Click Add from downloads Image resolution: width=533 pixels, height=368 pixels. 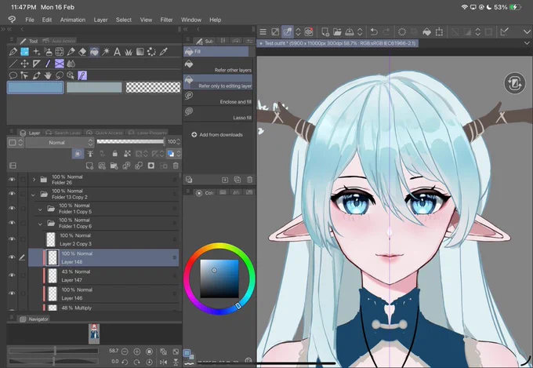217,135
